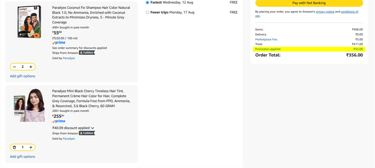Open the conditions of use link

click(x=349, y=12)
